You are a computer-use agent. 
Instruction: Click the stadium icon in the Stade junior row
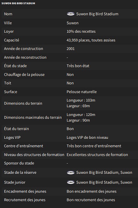coord(71,182)
